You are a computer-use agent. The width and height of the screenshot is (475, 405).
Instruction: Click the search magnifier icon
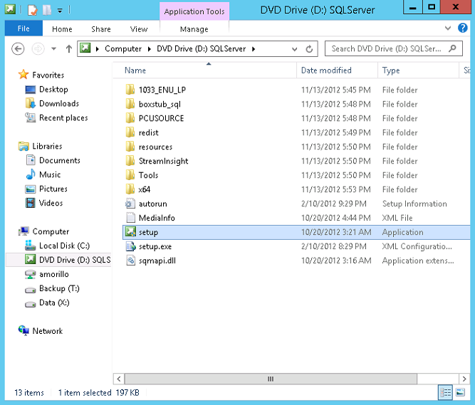click(x=453, y=48)
